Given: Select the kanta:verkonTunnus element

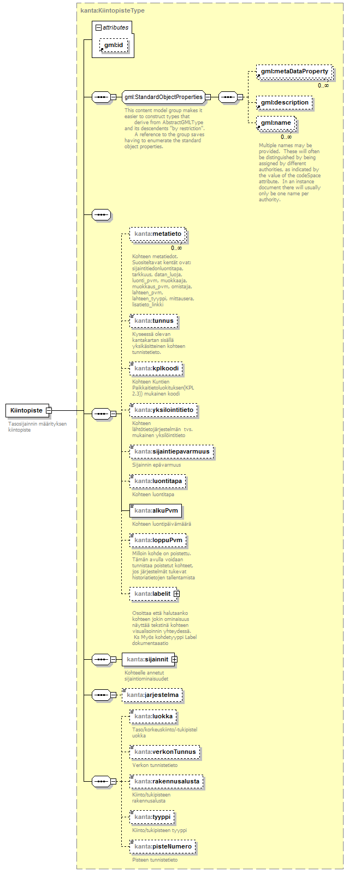Looking at the screenshot, I should click(x=164, y=752).
